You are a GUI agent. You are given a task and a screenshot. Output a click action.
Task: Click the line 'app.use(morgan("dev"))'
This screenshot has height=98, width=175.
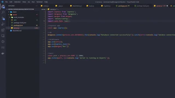click(x=58, y=47)
